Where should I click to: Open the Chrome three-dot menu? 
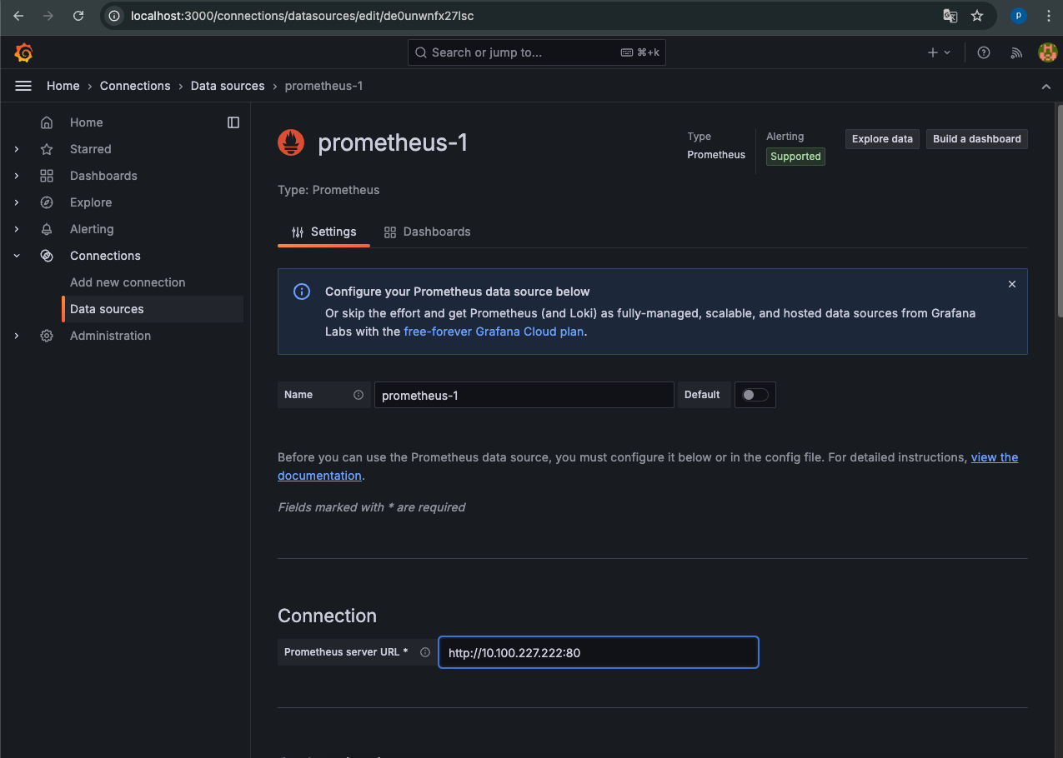click(1048, 16)
